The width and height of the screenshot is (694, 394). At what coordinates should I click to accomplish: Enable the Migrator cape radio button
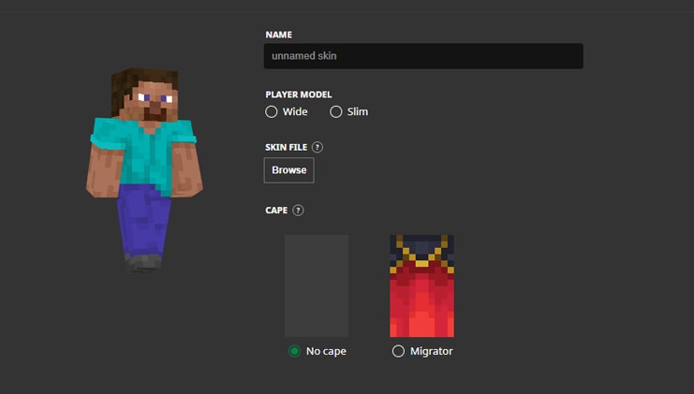[399, 351]
